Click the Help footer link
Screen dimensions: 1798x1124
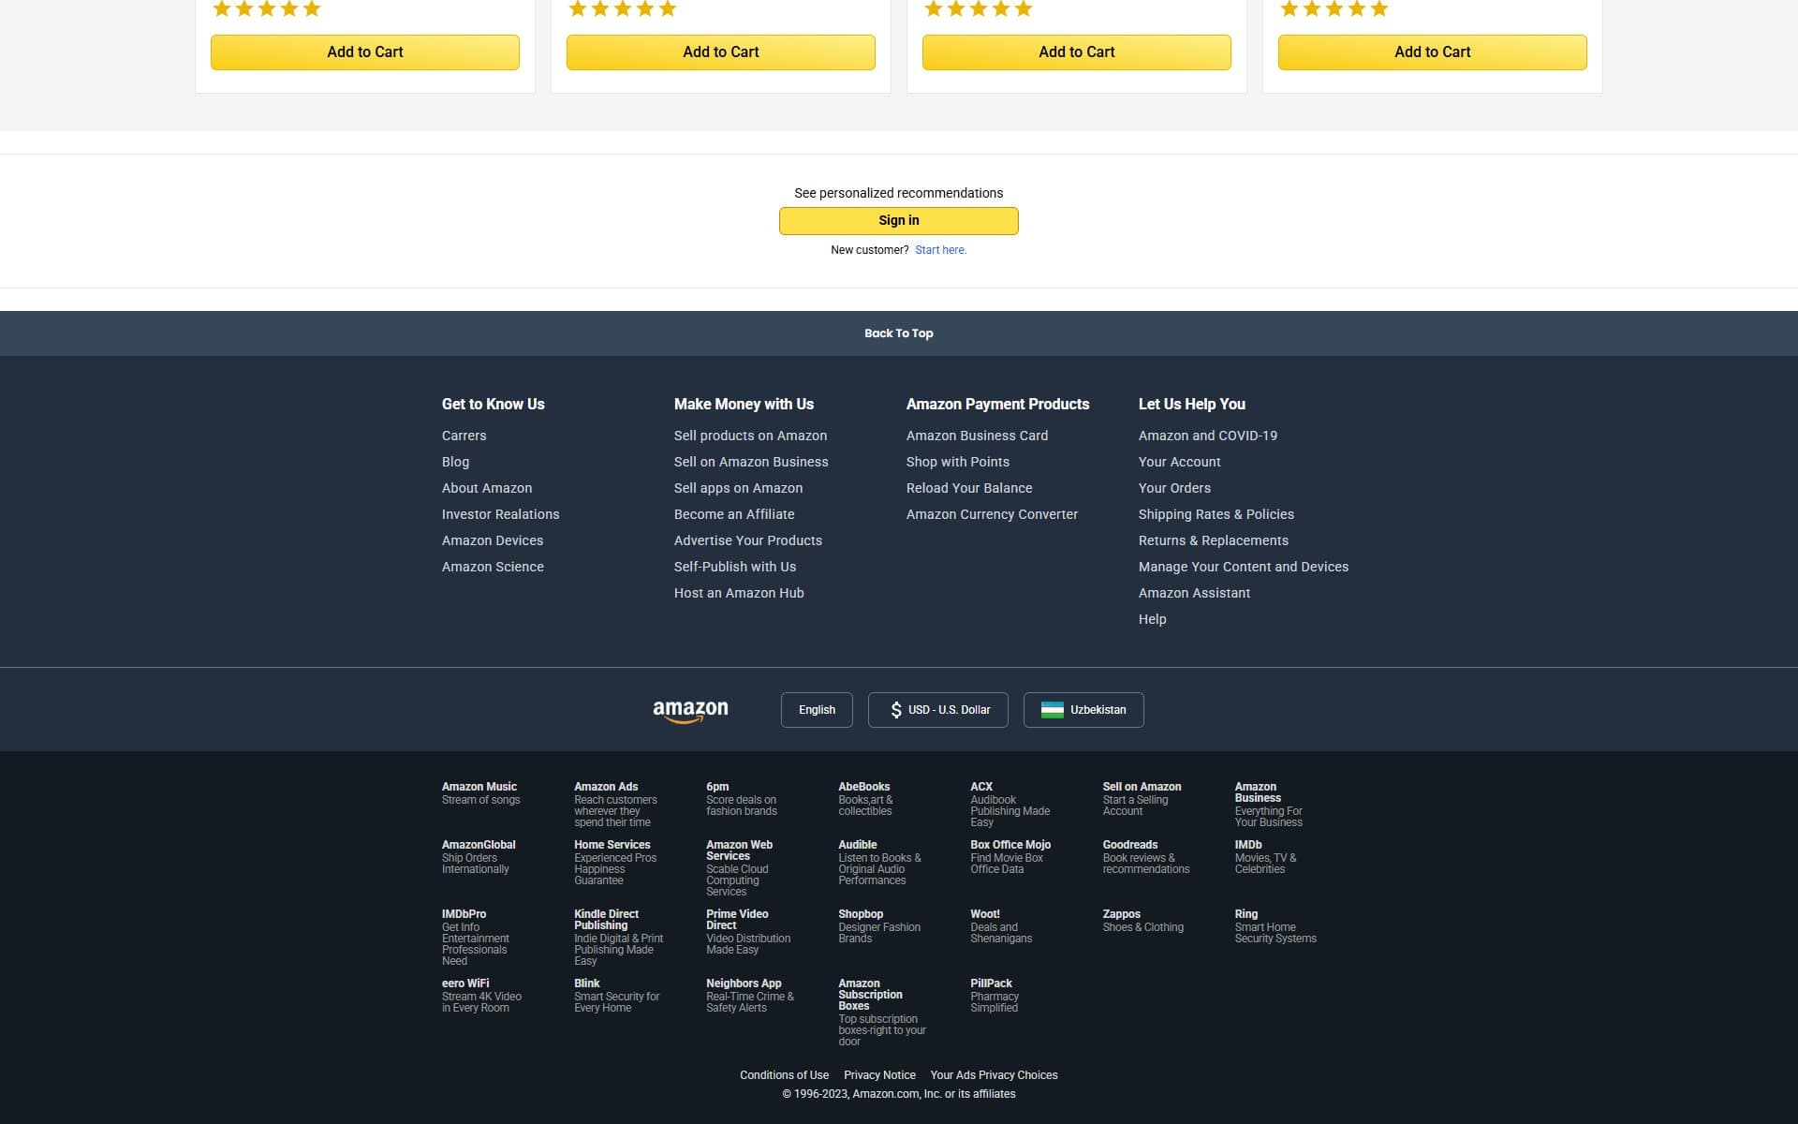(1152, 619)
